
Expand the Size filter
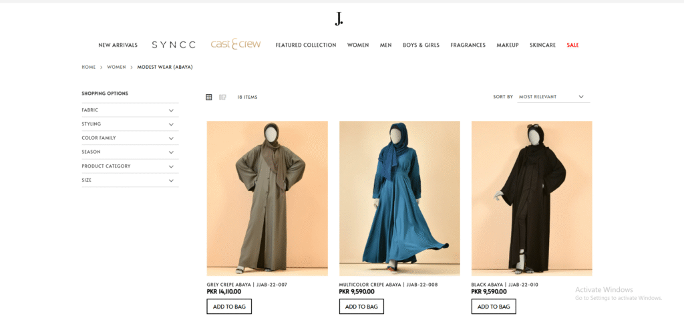click(130, 180)
